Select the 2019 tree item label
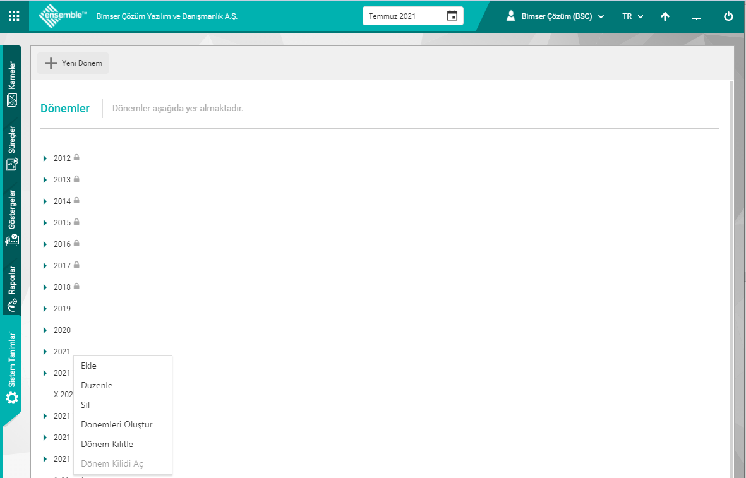746x478 pixels. pyautogui.click(x=62, y=309)
